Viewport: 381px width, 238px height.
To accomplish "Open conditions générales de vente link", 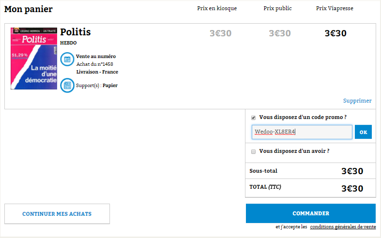I will [343, 226].
